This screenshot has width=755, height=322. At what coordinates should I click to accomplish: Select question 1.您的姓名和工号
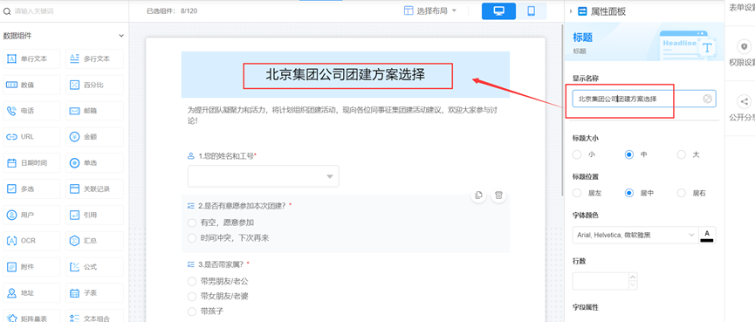click(226, 156)
